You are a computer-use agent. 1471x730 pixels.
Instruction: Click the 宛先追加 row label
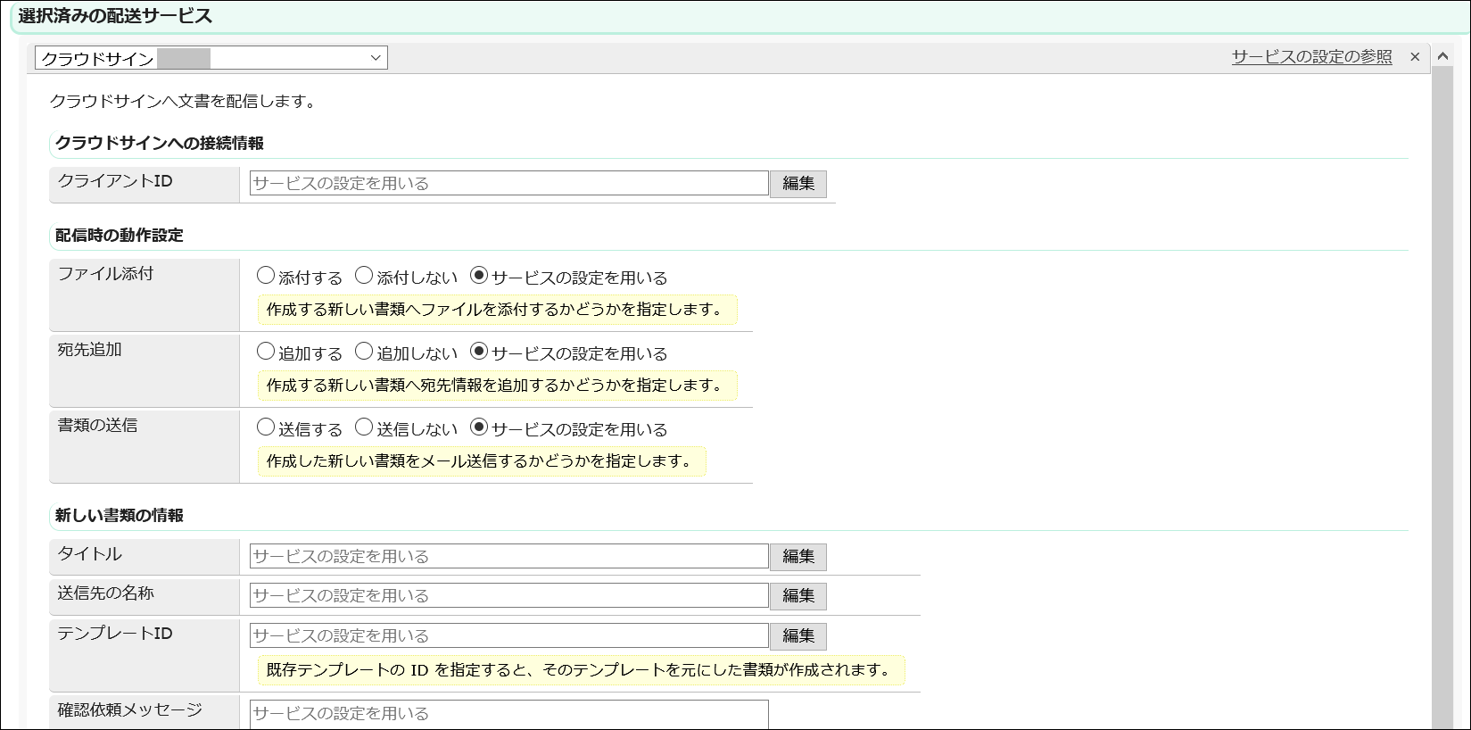[90, 350]
